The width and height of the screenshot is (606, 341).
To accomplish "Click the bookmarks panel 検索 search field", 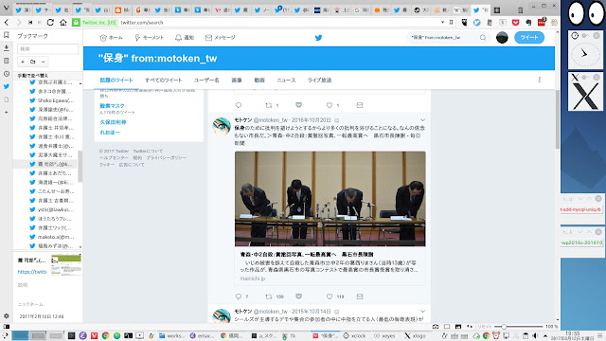I will (x=48, y=48).
